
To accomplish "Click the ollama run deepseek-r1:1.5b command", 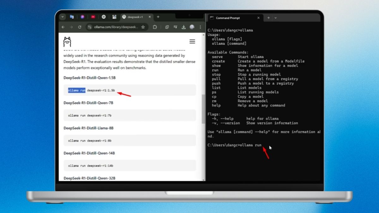I will point(92,91).
